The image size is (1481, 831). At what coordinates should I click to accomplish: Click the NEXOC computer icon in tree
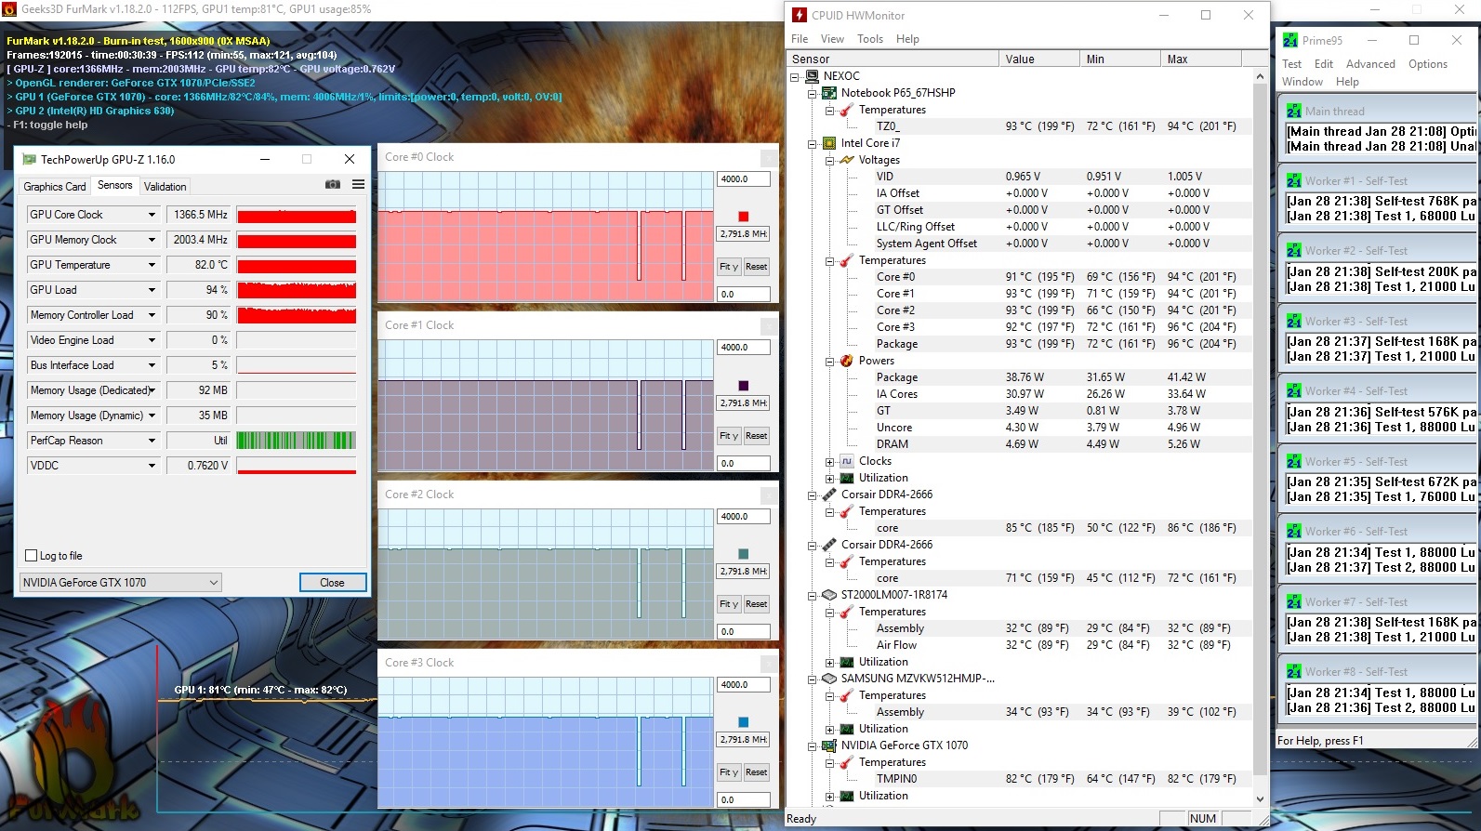click(812, 76)
